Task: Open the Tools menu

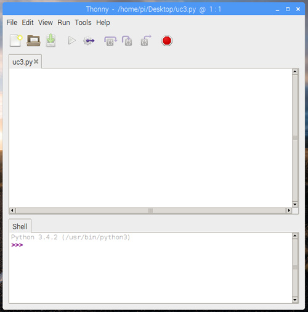Action: click(x=83, y=22)
